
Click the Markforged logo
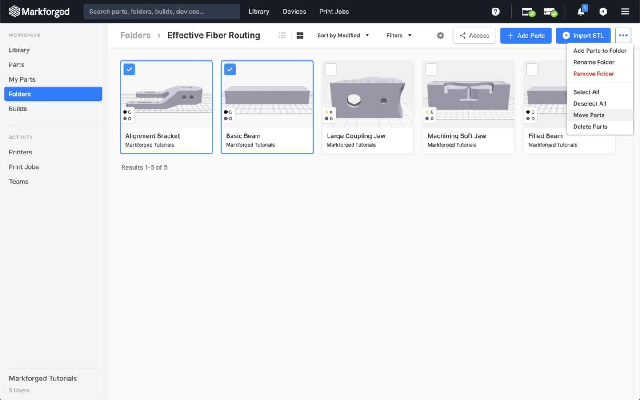point(40,12)
